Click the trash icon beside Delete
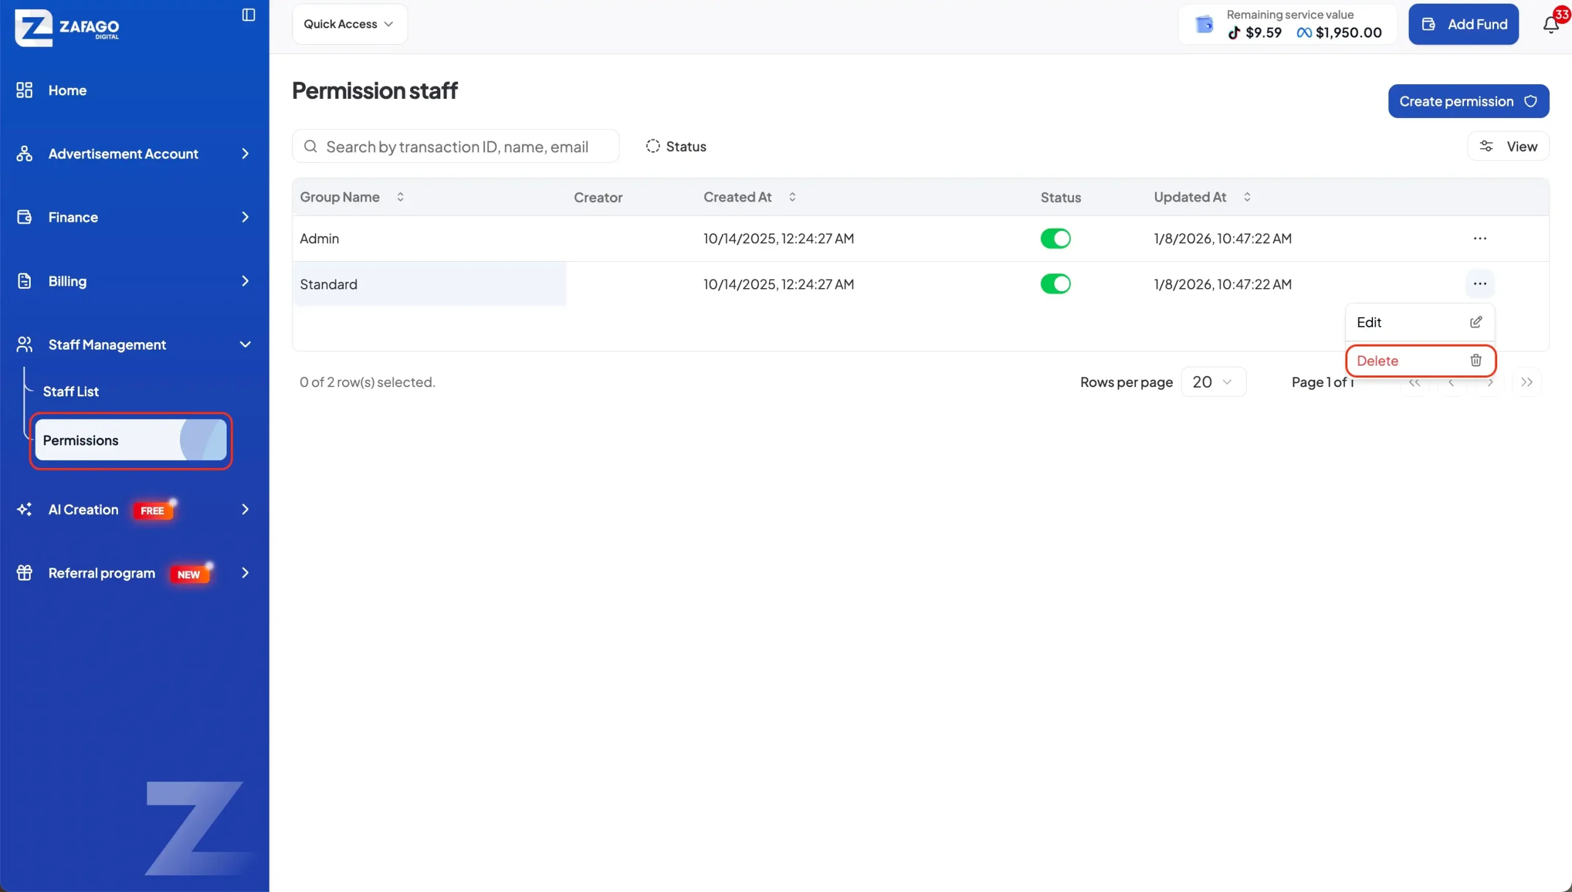The width and height of the screenshot is (1572, 892). [1476, 361]
